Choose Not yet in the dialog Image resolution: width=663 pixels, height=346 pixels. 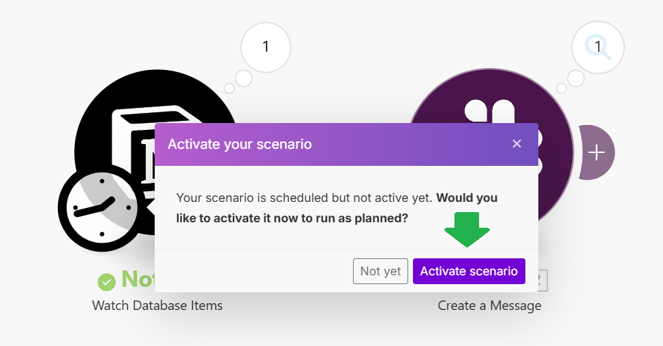click(380, 271)
